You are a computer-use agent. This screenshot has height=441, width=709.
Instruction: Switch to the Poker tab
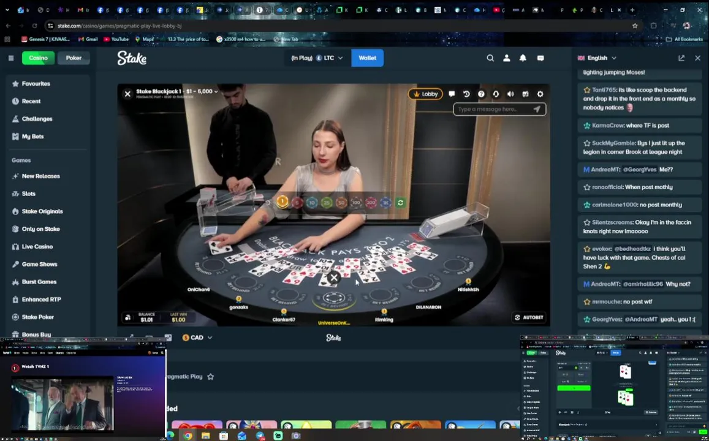74,58
